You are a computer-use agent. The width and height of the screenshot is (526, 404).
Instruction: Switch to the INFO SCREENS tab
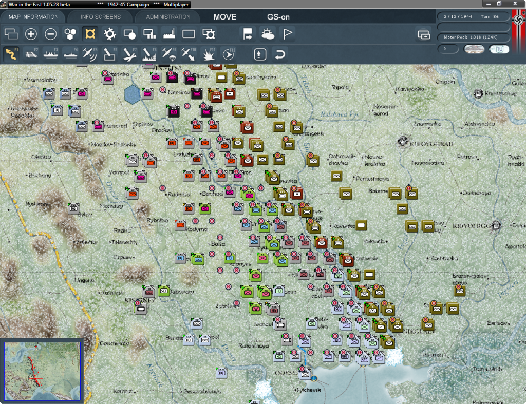[x=100, y=17]
